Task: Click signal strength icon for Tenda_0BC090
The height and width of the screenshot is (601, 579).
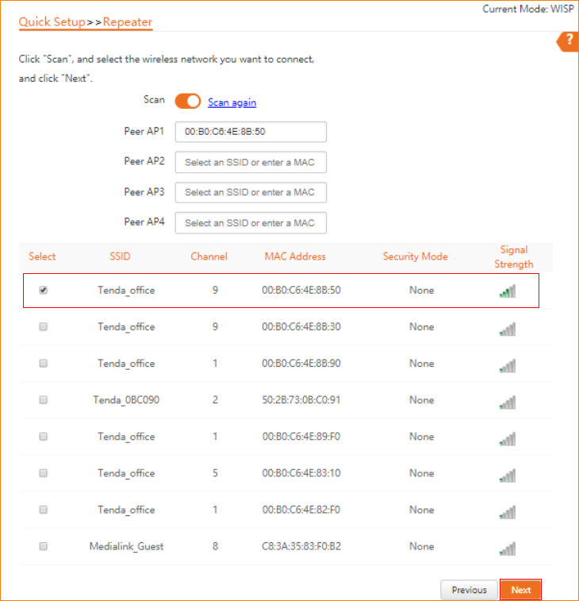Action: (x=508, y=402)
